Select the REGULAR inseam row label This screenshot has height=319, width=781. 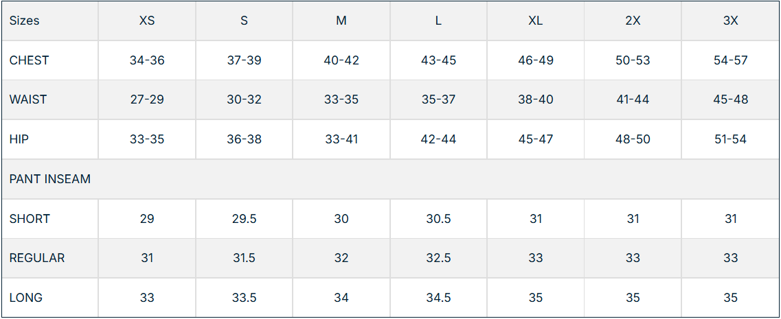(37, 258)
